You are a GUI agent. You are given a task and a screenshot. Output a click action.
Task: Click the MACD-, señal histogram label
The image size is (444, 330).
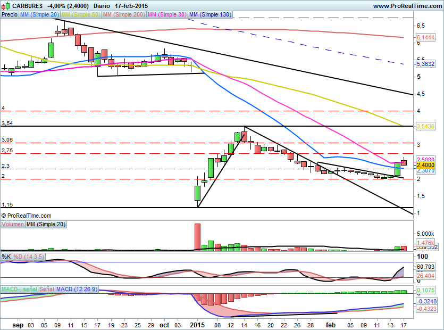(19, 288)
